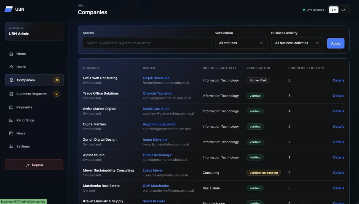Go to Home in sidebar

pos(34,54)
